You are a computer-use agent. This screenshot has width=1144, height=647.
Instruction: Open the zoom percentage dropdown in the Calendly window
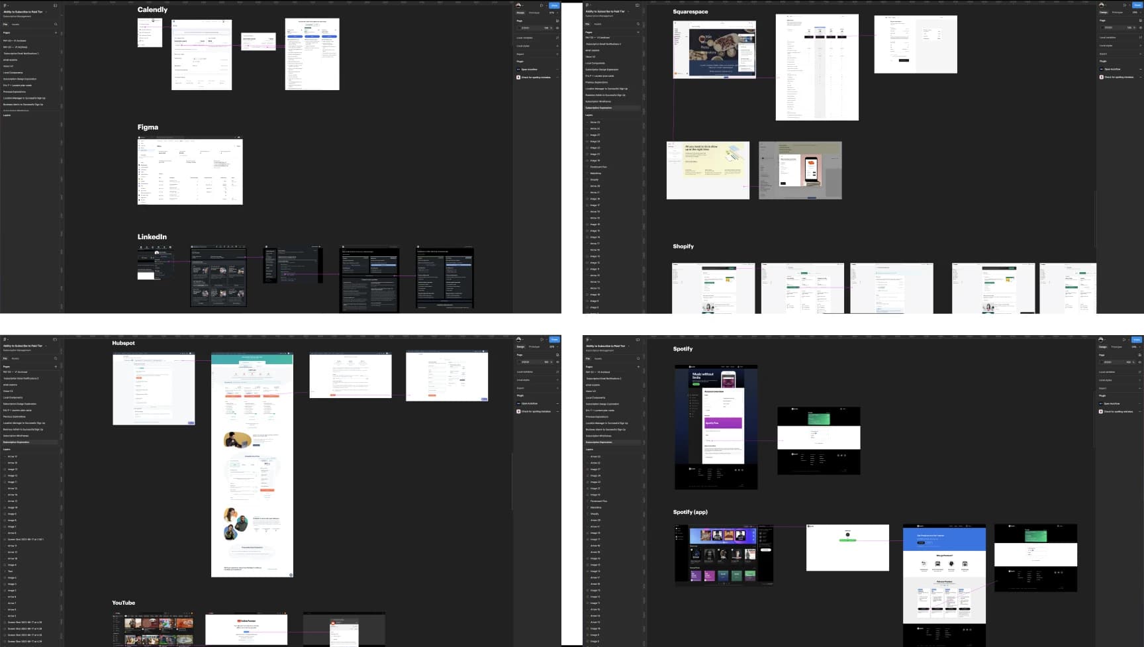(x=552, y=13)
